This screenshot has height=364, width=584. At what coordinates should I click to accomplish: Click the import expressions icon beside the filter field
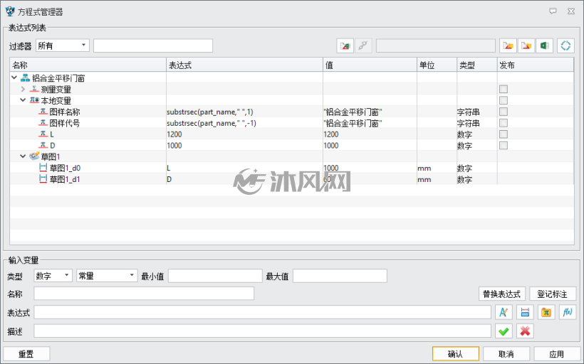coord(345,45)
